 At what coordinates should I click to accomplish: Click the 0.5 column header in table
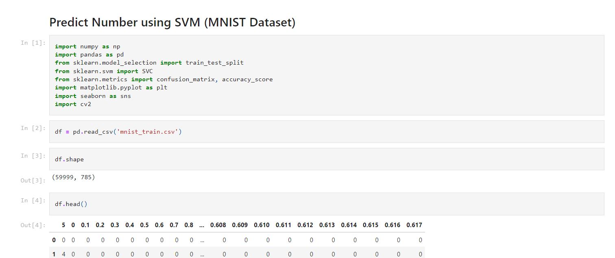144,225
